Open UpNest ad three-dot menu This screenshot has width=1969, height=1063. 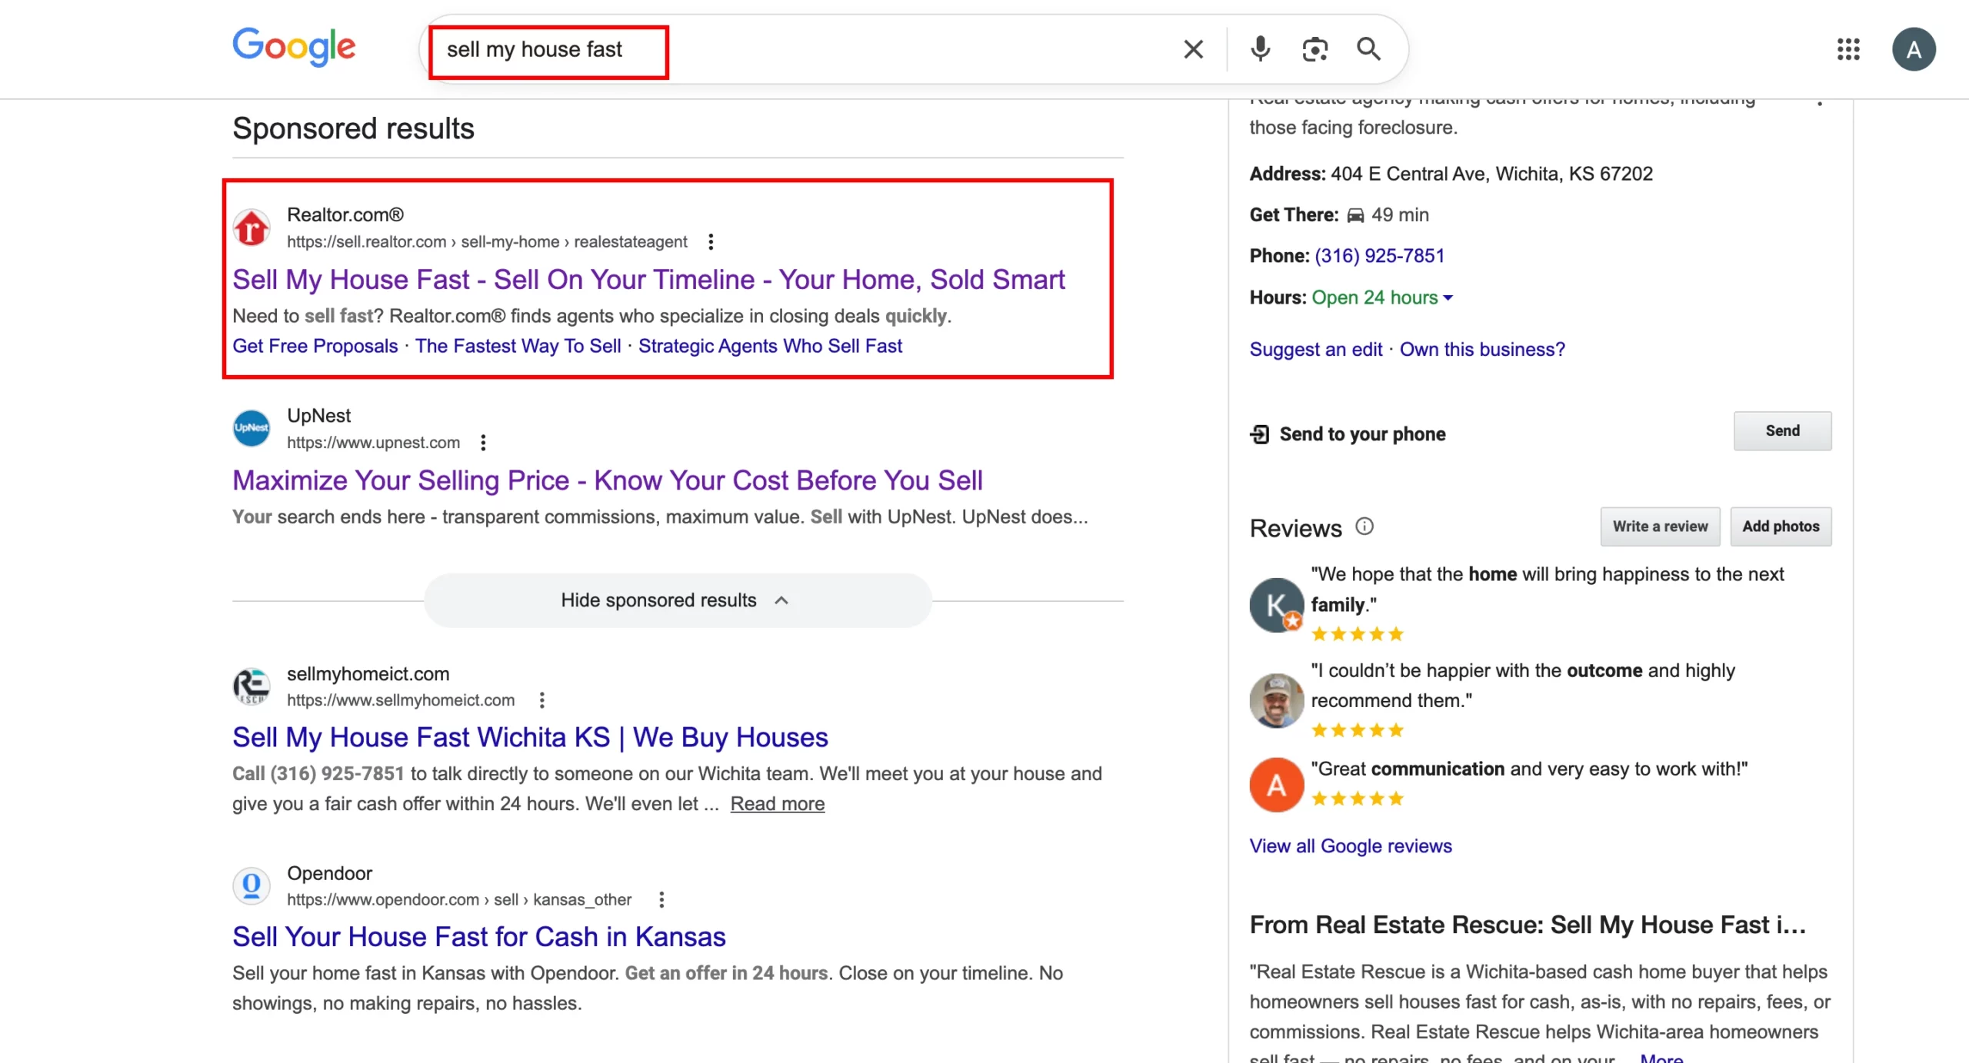tap(483, 443)
